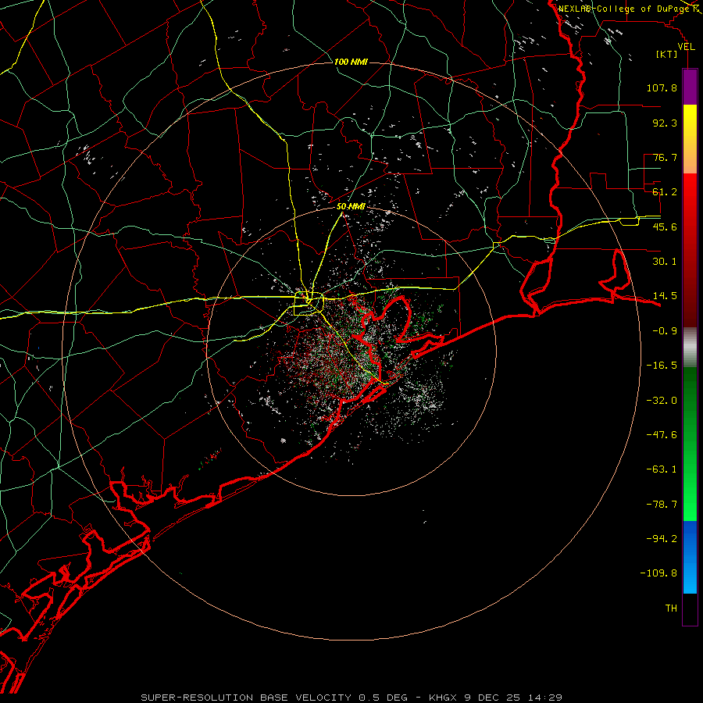Click the -32.0 velocity scale value
The image size is (703, 703).
[662, 401]
